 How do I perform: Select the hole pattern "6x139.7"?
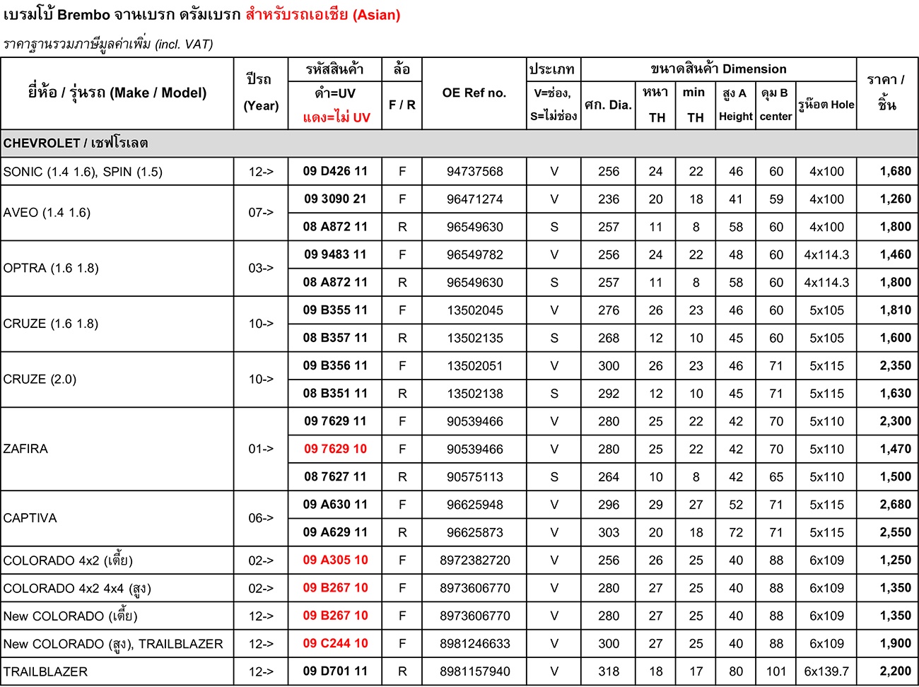[826, 671]
